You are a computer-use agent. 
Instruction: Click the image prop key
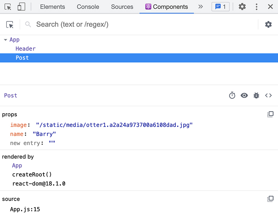coord(18,125)
